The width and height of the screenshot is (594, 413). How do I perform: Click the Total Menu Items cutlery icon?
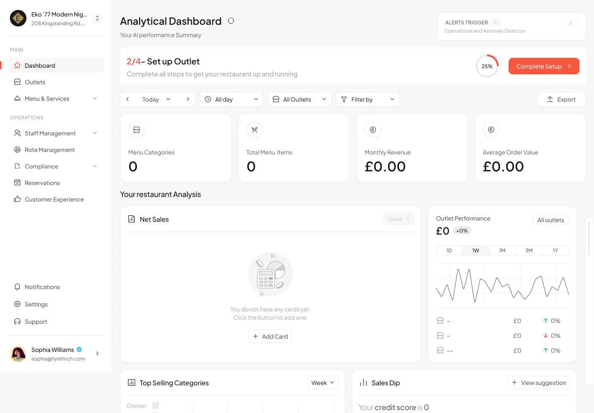pos(255,130)
